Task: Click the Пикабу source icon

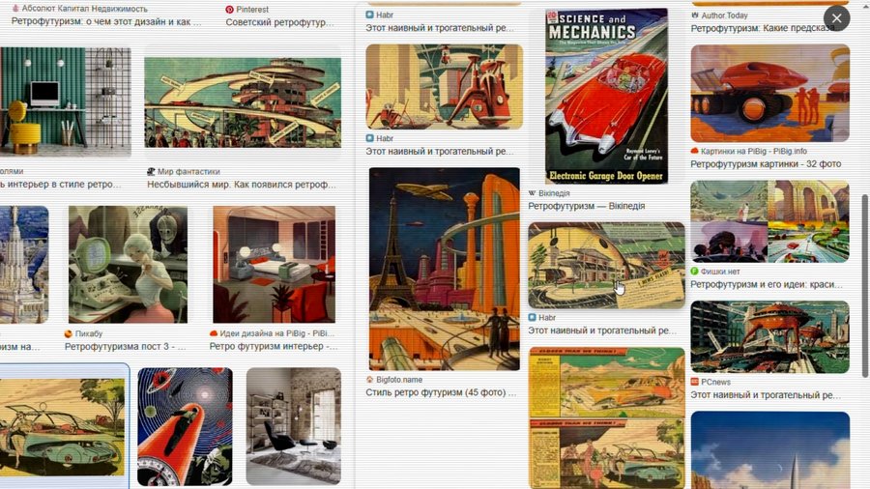Action: (69, 333)
